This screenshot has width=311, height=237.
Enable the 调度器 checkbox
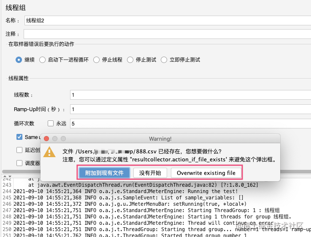coord(19,163)
